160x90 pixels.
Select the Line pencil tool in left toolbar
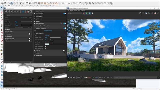(x=2, y=15)
